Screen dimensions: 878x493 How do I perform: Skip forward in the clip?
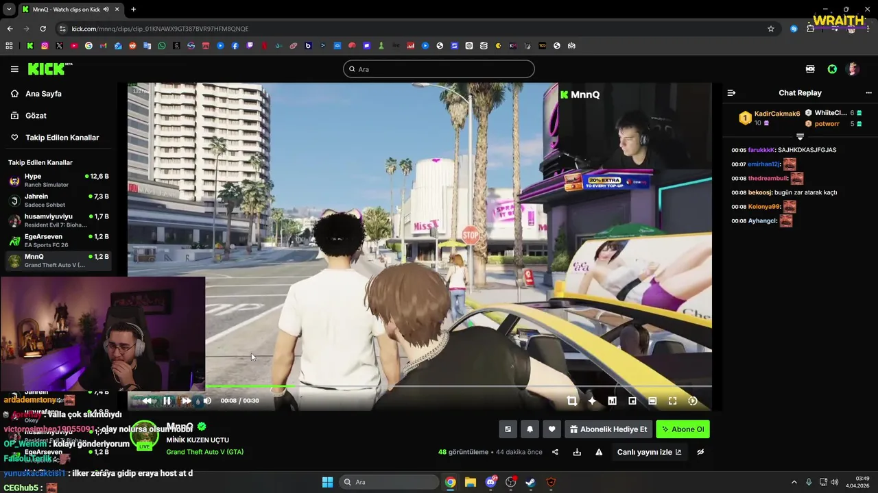pos(187,401)
